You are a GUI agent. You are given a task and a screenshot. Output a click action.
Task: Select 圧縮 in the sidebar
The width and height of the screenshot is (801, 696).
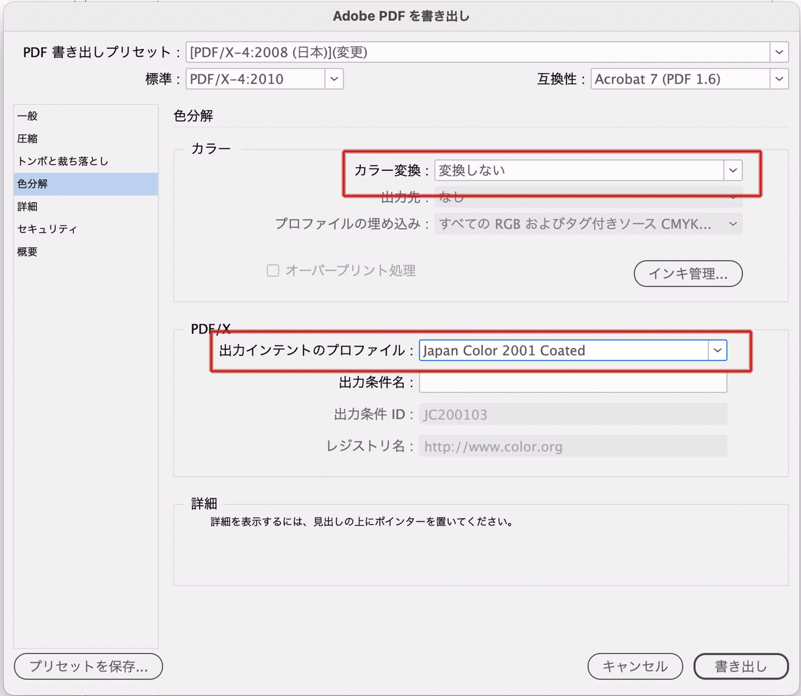click(x=27, y=139)
